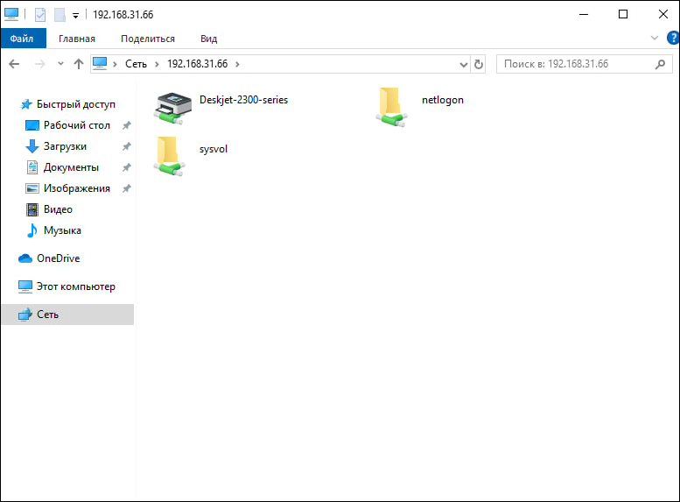Go up one folder level arrow
Viewport: 680px width, 502px height.
pyautogui.click(x=79, y=64)
